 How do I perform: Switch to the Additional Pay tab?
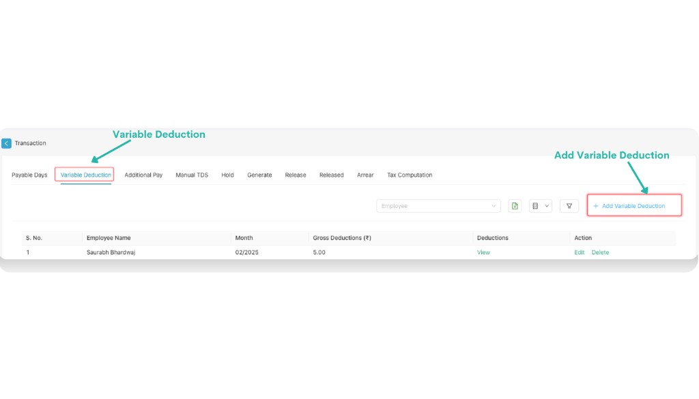(143, 175)
